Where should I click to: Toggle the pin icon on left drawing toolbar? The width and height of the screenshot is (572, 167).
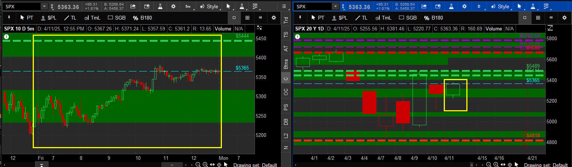click(x=9, y=18)
